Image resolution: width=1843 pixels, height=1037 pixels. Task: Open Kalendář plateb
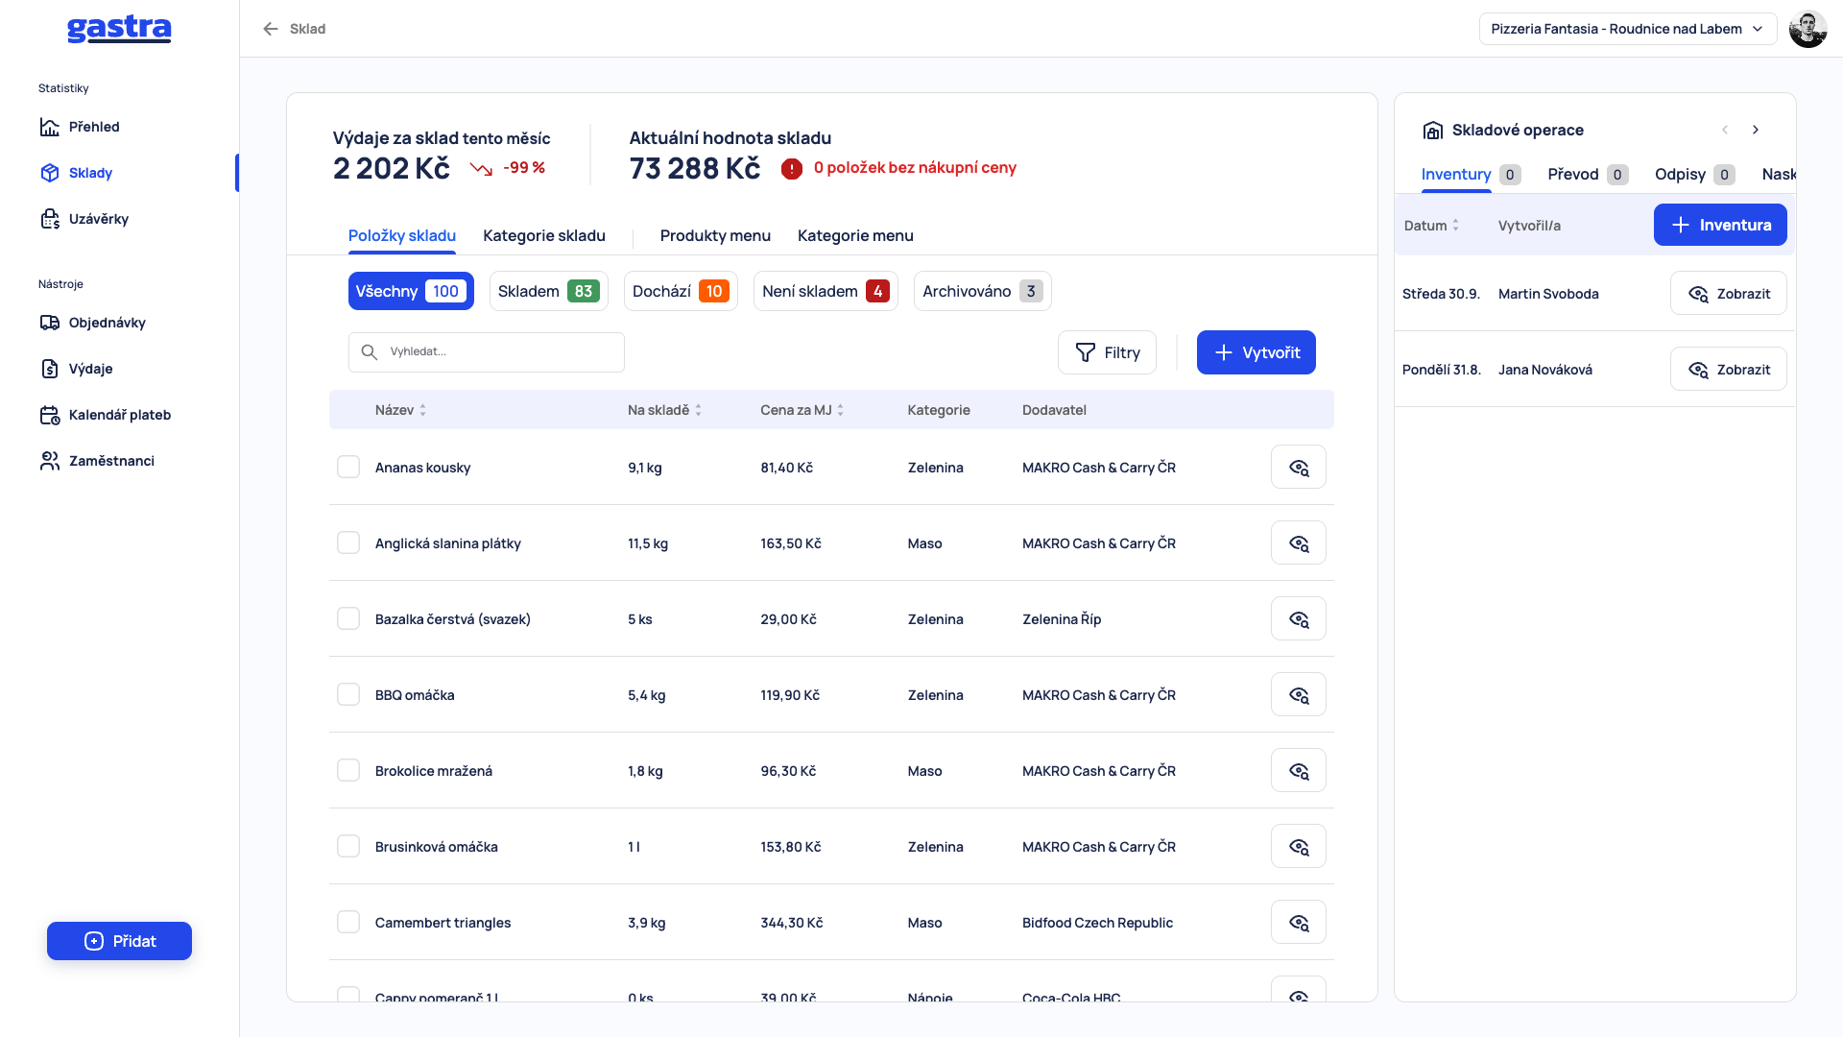(x=106, y=415)
